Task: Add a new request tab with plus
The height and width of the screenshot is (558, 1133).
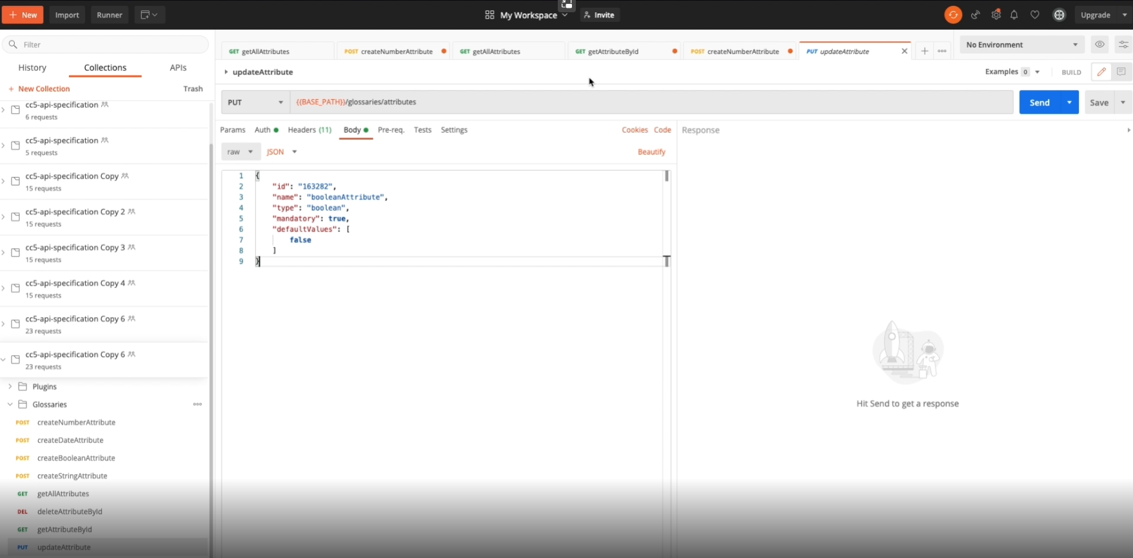Action: click(x=924, y=52)
